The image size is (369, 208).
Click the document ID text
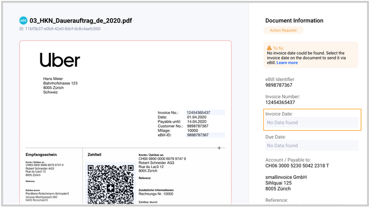pyautogui.click(x=60, y=29)
